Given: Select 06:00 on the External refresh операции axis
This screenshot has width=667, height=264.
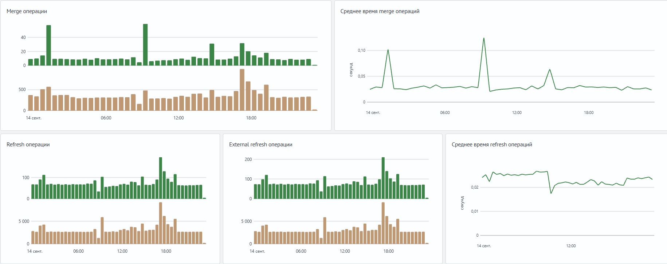Looking at the screenshot, I should [301, 251].
